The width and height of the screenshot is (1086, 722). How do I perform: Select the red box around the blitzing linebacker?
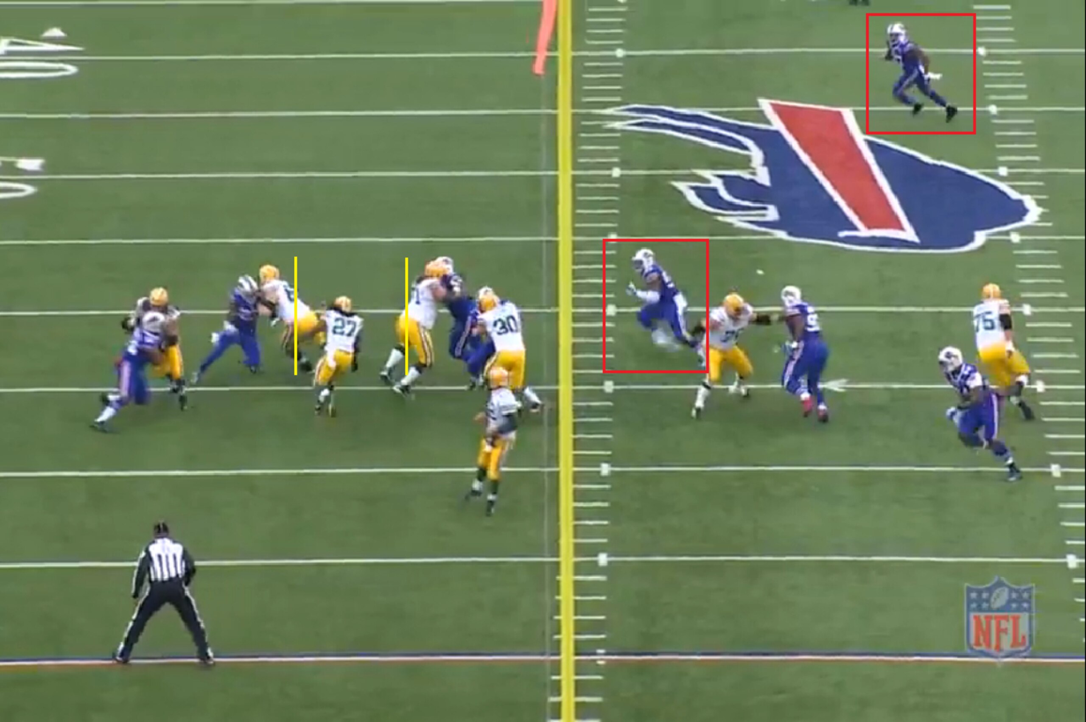(655, 306)
